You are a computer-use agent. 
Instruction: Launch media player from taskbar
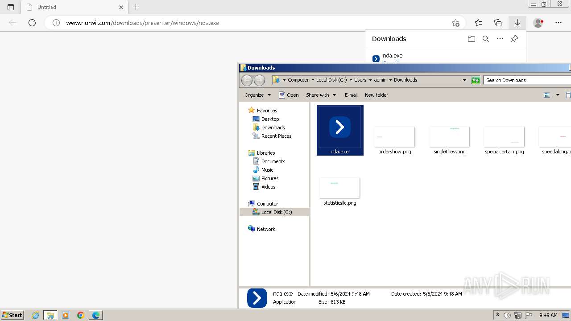coord(66,315)
